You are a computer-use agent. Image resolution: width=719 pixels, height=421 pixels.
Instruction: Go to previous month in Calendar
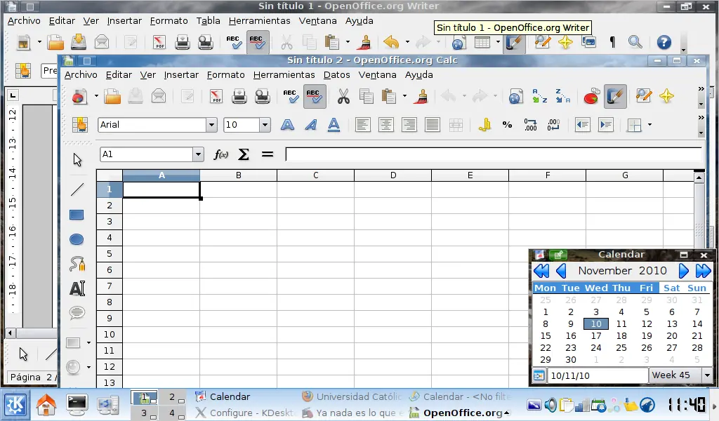[x=561, y=271]
